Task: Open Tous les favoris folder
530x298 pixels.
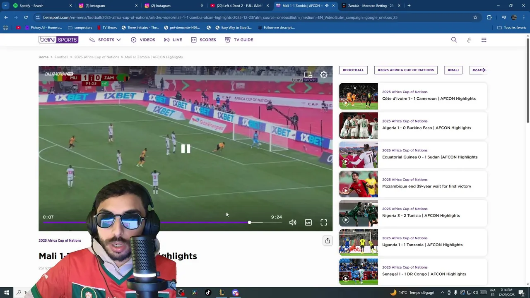Action: click(511, 28)
